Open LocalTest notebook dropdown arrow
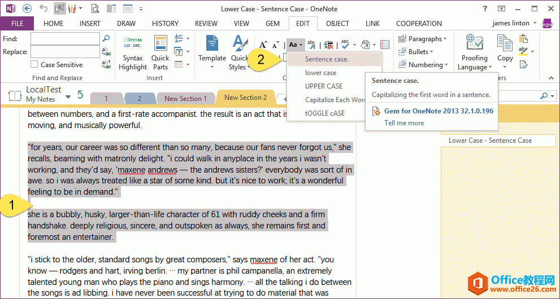This screenshot has width=560, height=299. pos(68,97)
